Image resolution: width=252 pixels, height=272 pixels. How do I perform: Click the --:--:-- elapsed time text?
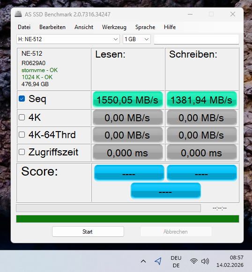pos(220,208)
